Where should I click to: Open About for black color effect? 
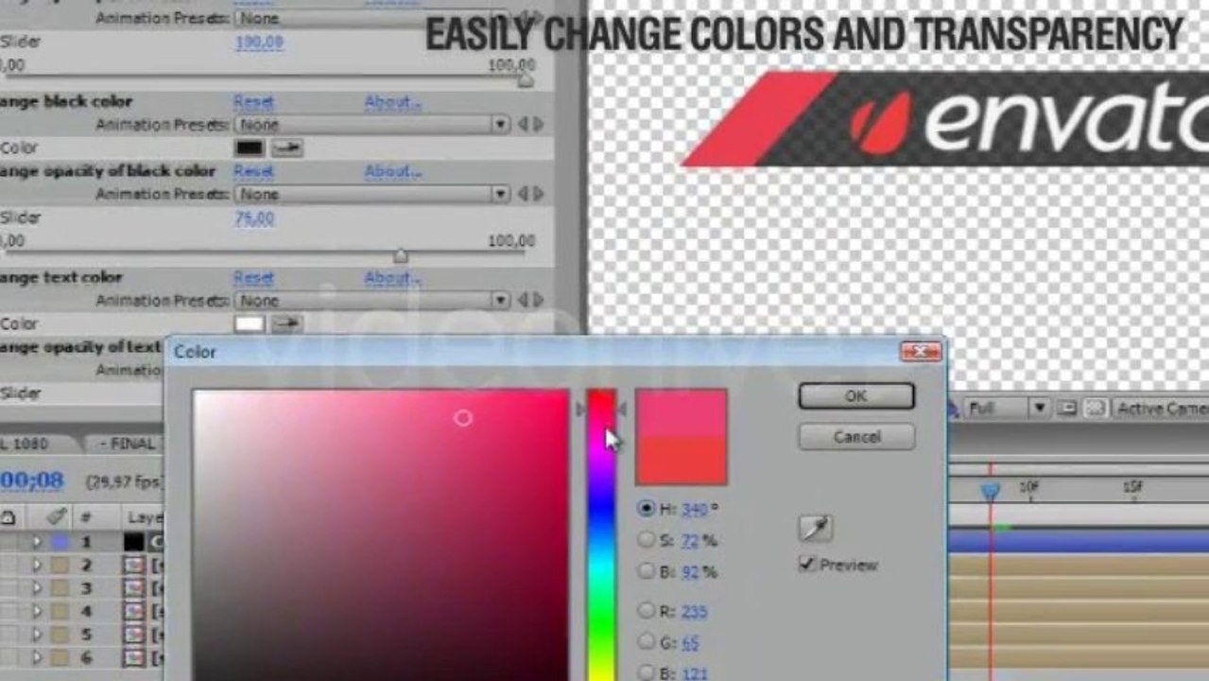click(393, 101)
